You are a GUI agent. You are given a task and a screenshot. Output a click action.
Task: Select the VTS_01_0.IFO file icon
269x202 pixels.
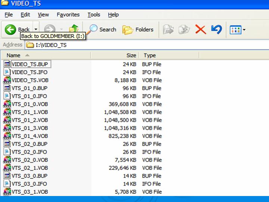[7, 96]
